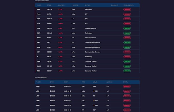The height and width of the screenshot is (112, 174).
Task: Click the $133.53 price cell
Action: (50, 33)
